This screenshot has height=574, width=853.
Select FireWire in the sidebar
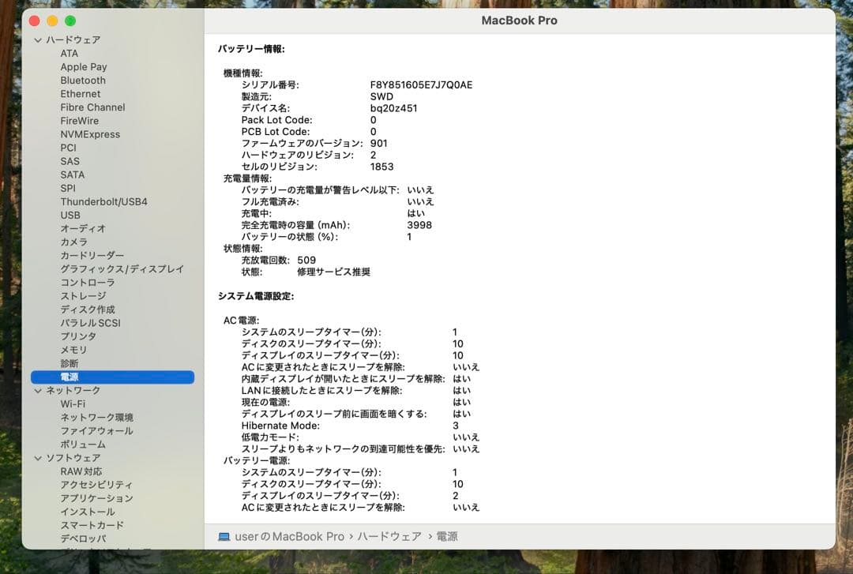(x=80, y=121)
